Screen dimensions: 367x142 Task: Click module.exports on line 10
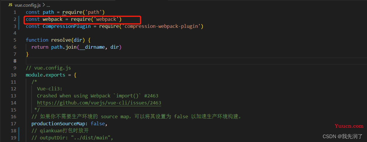coord(45,75)
